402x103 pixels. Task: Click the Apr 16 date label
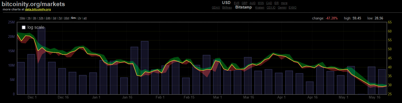[x=312, y=97]
